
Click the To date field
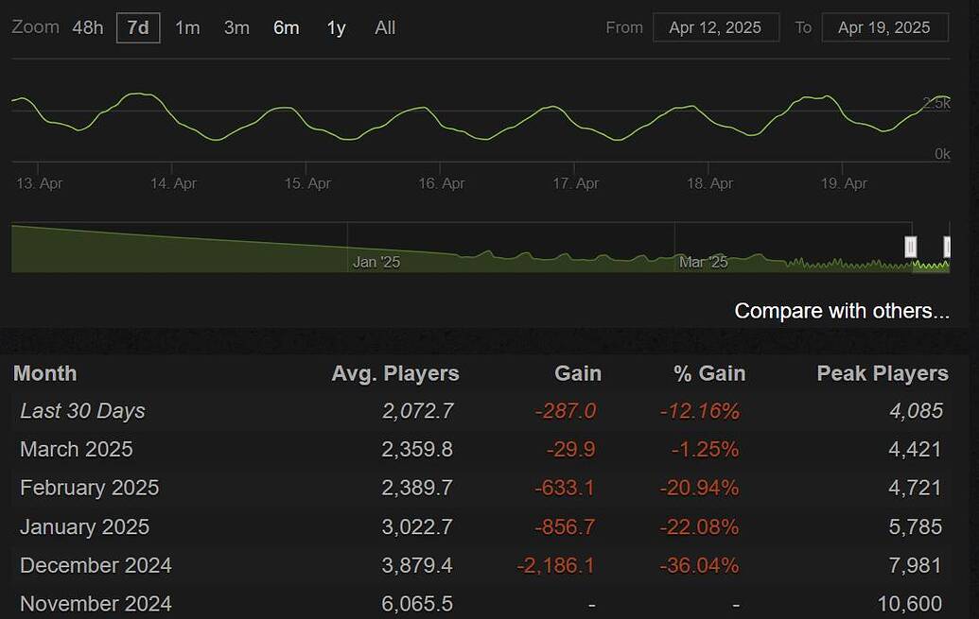point(884,27)
